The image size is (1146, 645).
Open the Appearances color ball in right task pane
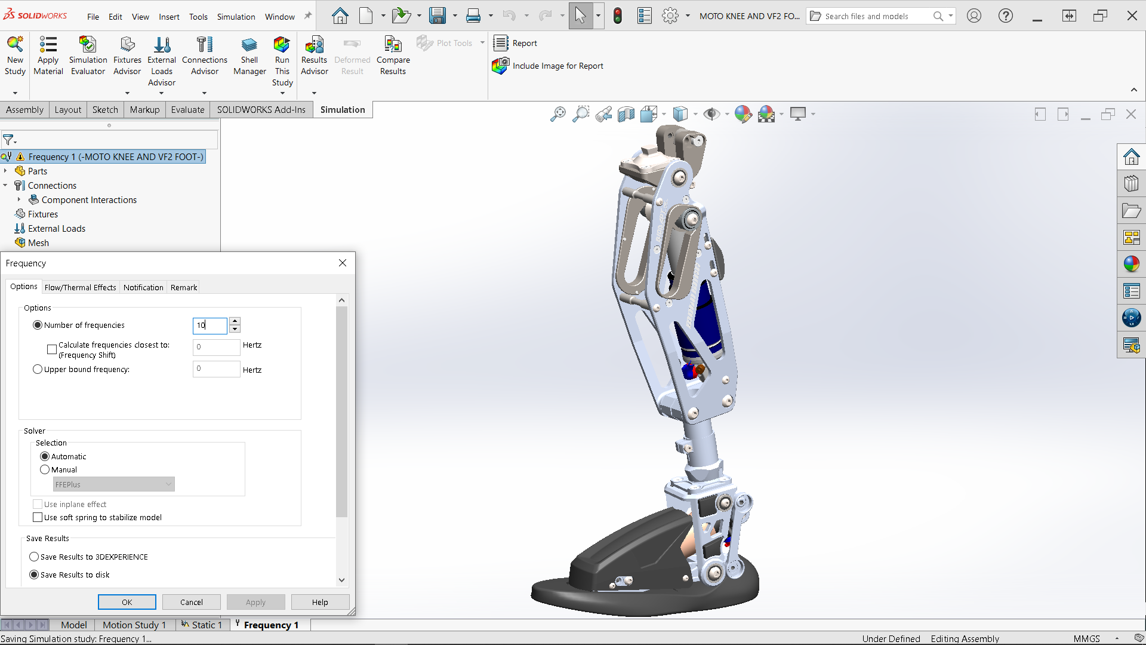pyautogui.click(x=1131, y=264)
